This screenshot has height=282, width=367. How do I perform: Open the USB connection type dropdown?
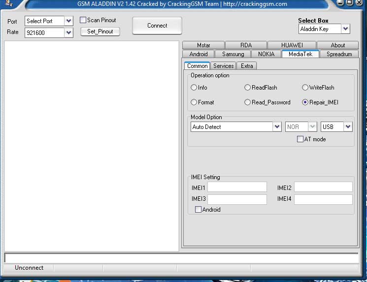point(348,127)
